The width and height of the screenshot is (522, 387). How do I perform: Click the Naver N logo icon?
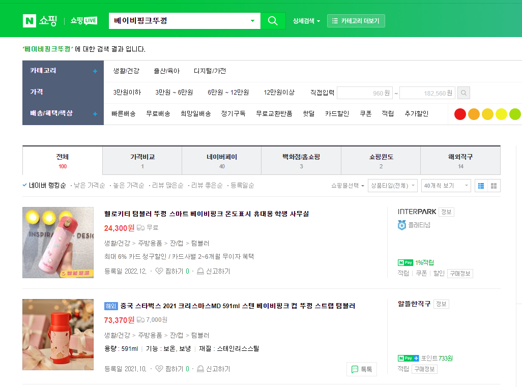click(x=30, y=21)
